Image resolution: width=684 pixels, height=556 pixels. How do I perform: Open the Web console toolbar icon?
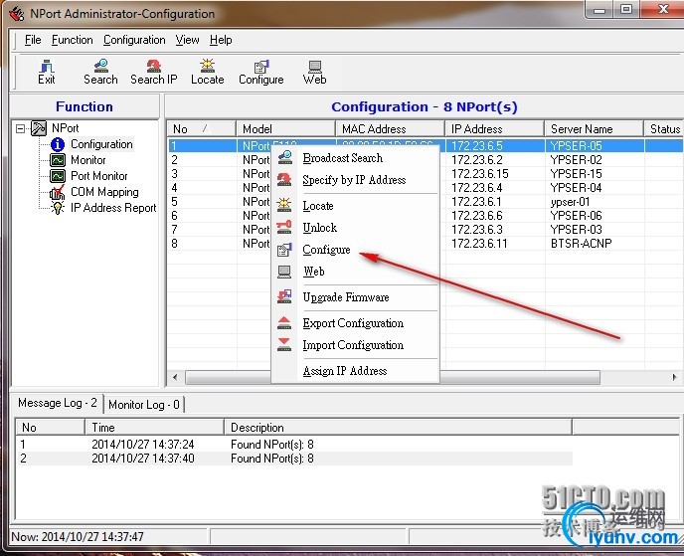pos(314,67)
